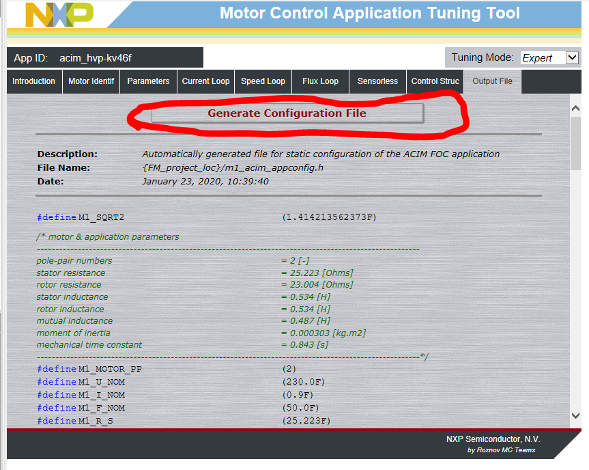
Task: Click the App ID acim_hvp-kv46f text
Action: (73, 58)
